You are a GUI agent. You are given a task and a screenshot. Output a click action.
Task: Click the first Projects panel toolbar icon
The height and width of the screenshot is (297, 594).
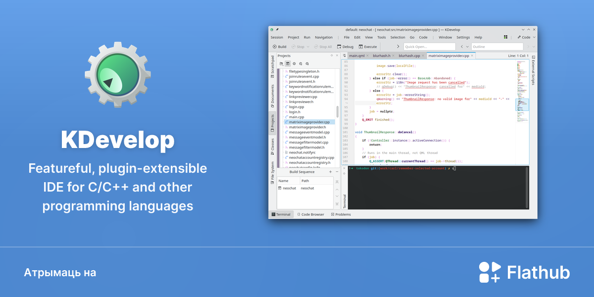(281, 64)
